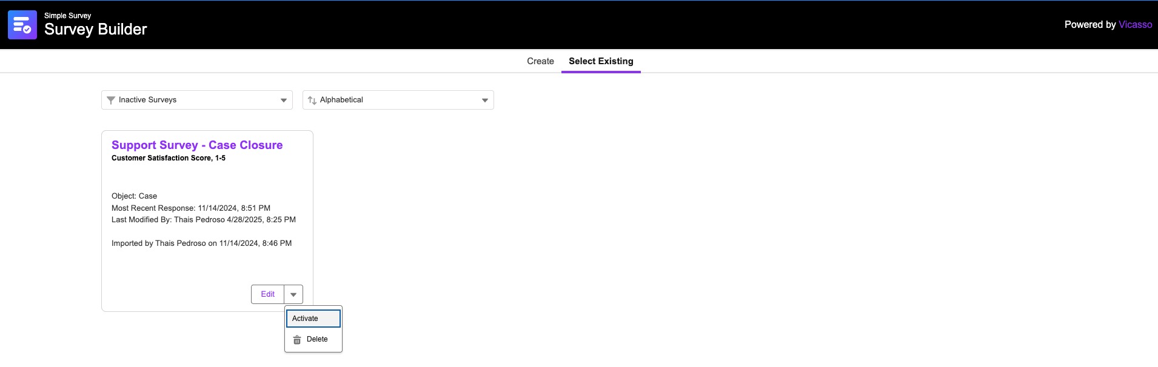Edit the Support Survey - Case Closure survey

267,294
